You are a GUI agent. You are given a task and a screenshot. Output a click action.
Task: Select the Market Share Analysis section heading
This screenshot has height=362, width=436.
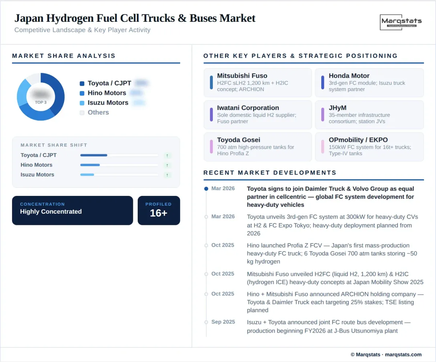[x=64, y=56]
